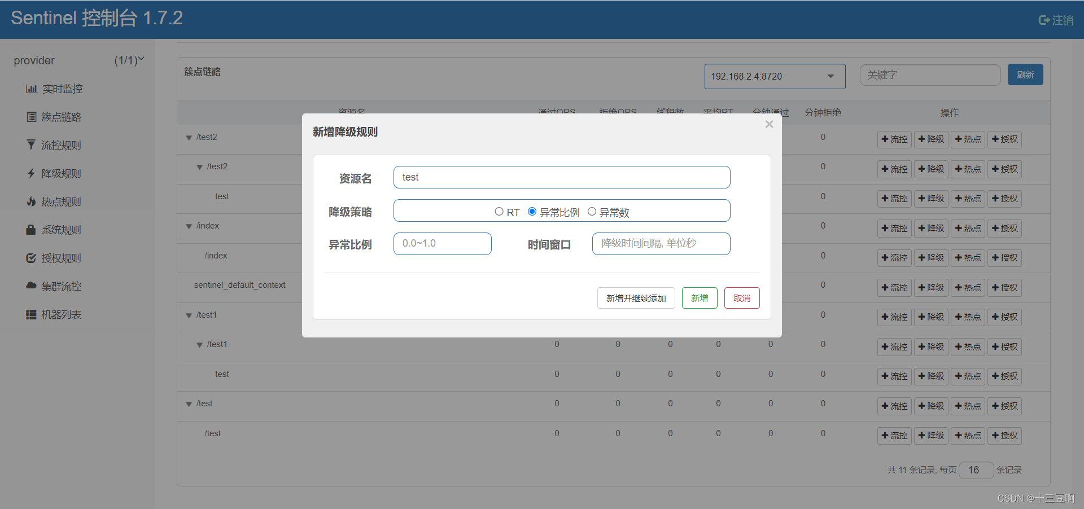Open the 192.168.2.4:8720 machine dropdown
1084x509 pixels.
point(775,76)
